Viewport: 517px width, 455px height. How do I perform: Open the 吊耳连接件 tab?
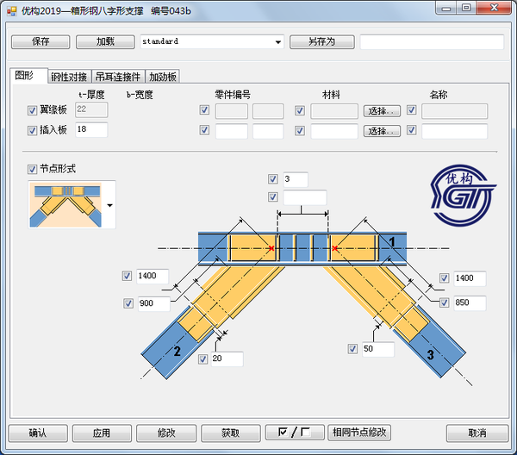pos(119,77)
